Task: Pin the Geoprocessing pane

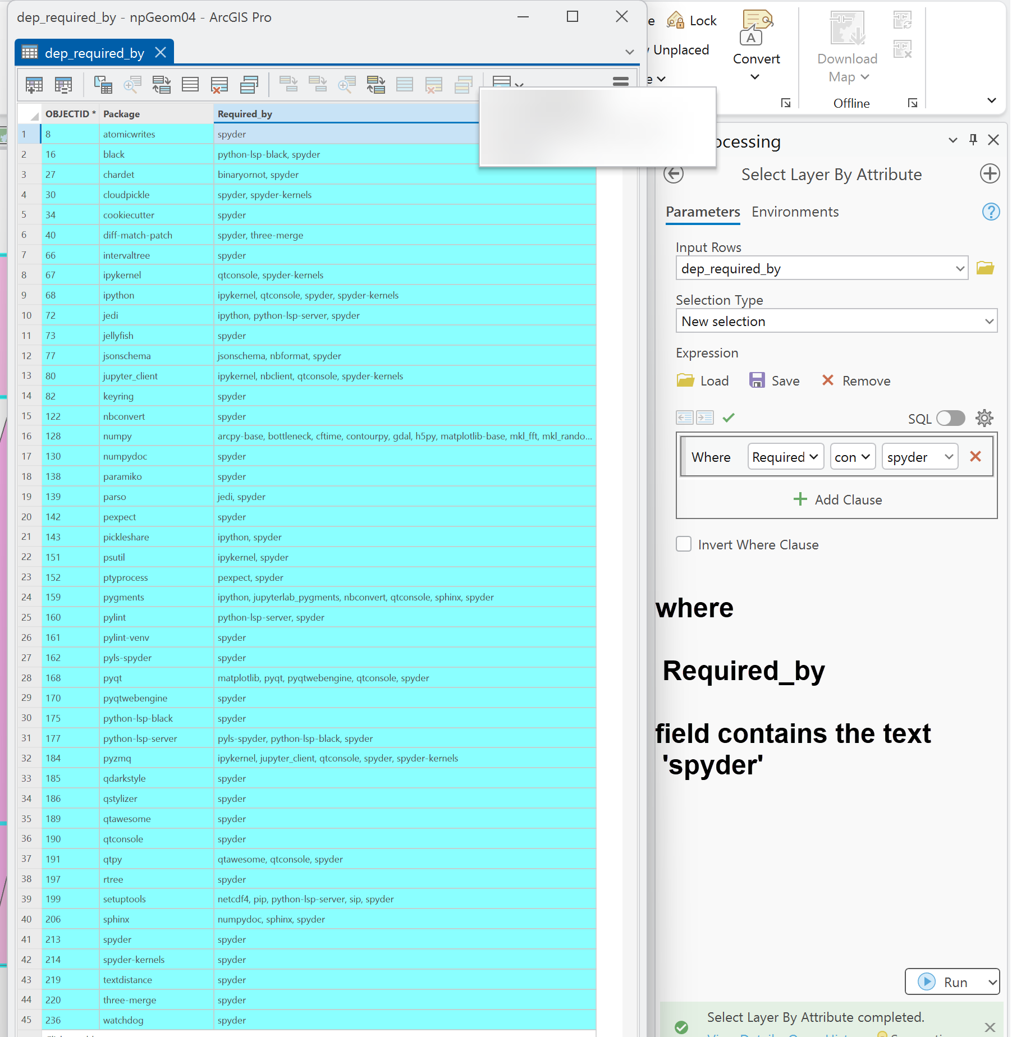Action: coord(973,140)
